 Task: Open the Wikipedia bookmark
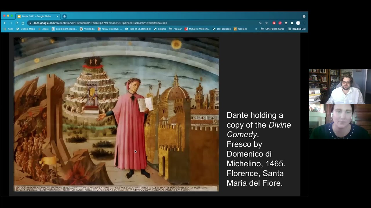point(87,29)
